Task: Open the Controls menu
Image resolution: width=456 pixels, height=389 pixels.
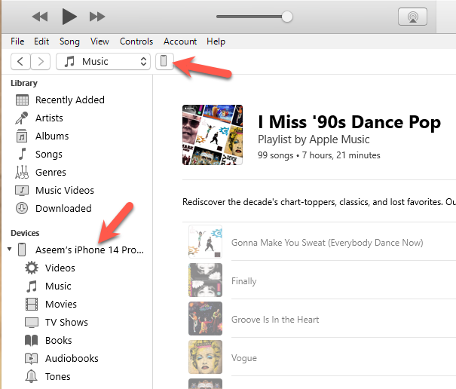Action: point(136,41)
